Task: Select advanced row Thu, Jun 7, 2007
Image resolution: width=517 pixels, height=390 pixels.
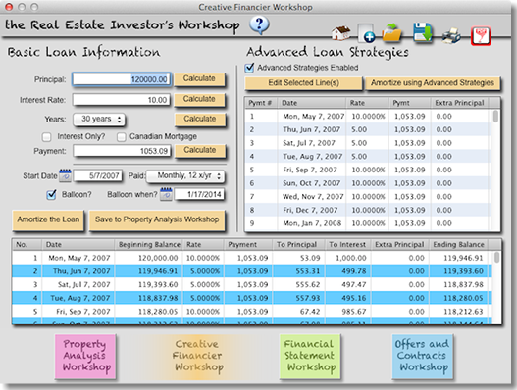Action: pyautogui.click(x=368, y=129)
